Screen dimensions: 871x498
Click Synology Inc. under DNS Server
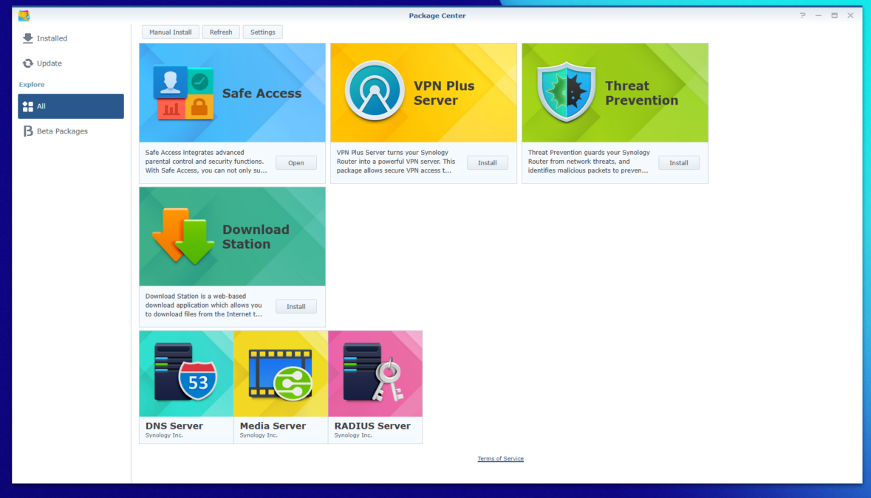164,435
